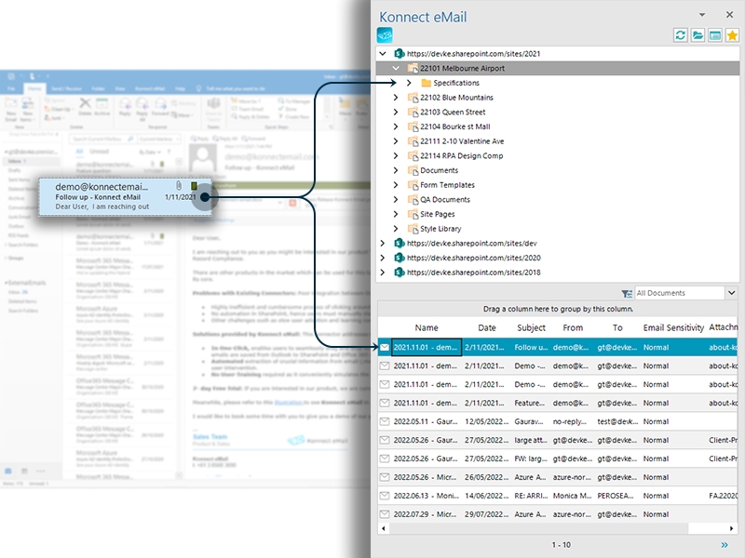Open the All Documents view dropdown
The image size is (745, 558).
point(731,293)
